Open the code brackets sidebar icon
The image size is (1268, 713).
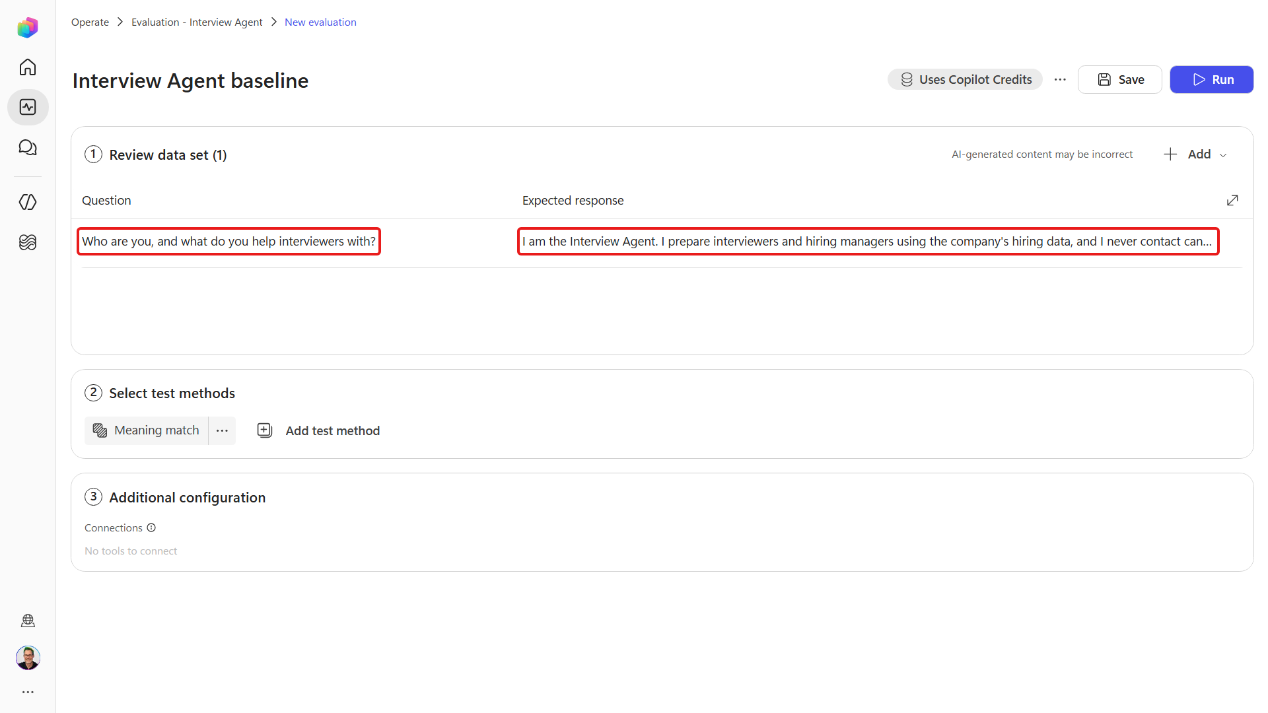click(x=28, y=202)
